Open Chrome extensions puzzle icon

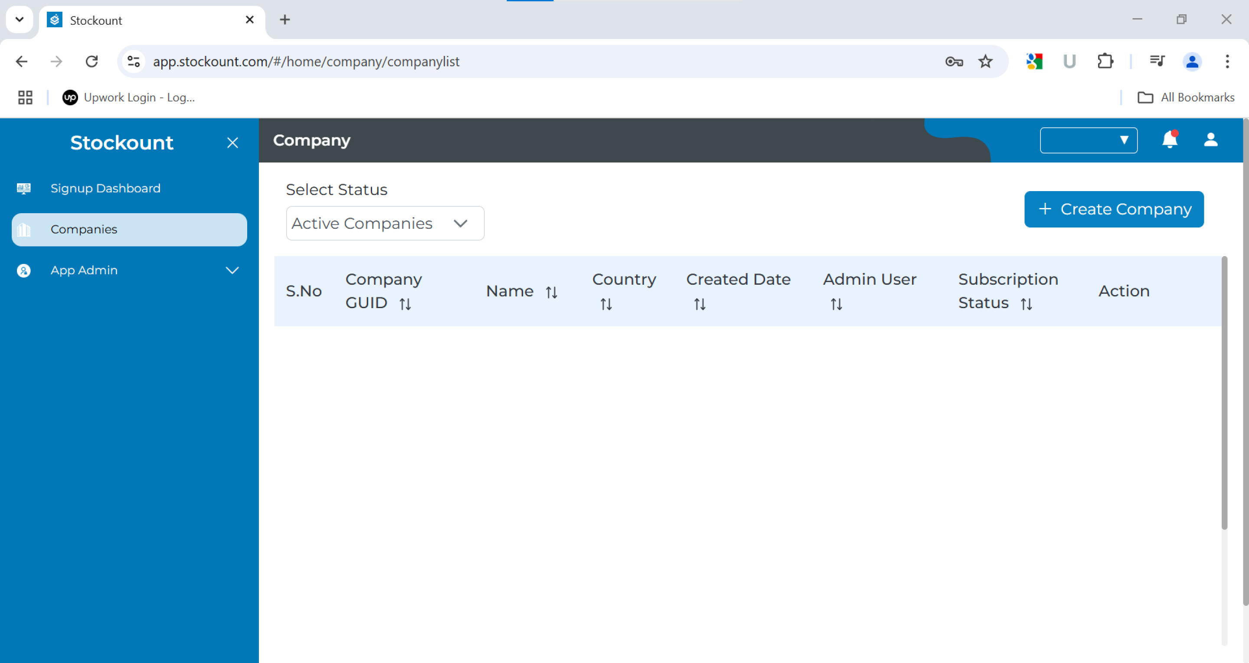pyautogui.click(x=1105, y=62)
